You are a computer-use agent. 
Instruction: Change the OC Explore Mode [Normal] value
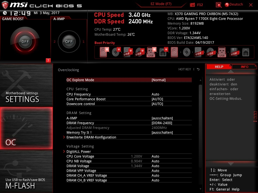click(x=159, y=80)
